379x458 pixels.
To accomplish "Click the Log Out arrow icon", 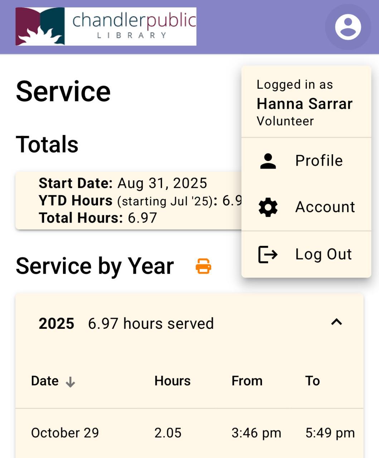I will (x=268, y=254).
